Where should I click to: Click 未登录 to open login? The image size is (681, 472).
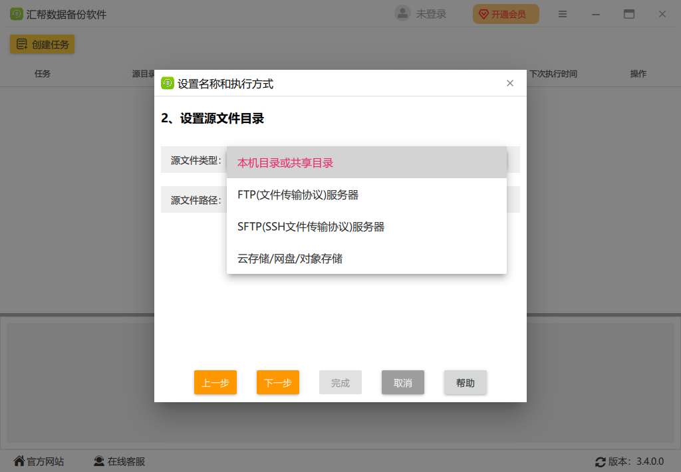[x=430, y=13]
